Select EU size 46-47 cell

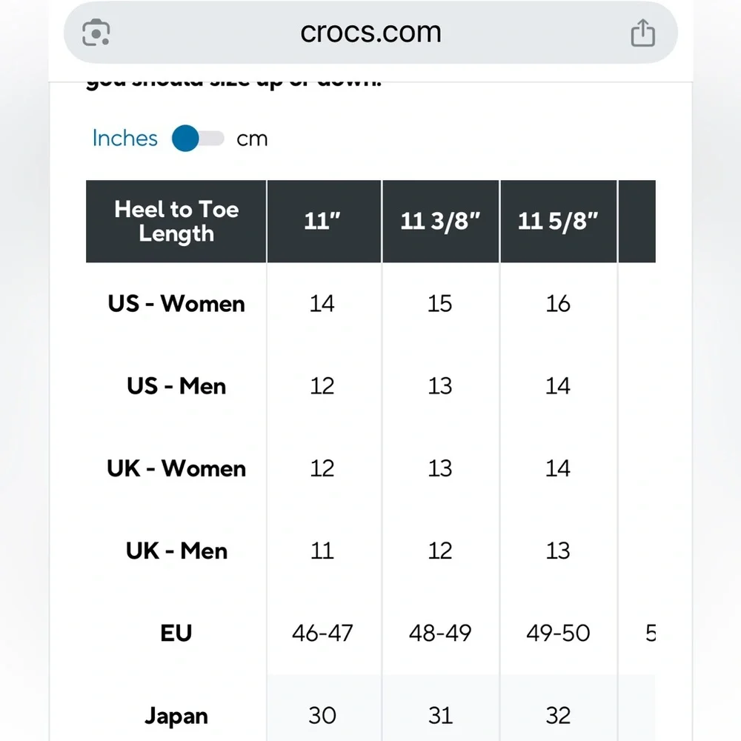pyautogui.click(x=322, y=633)
